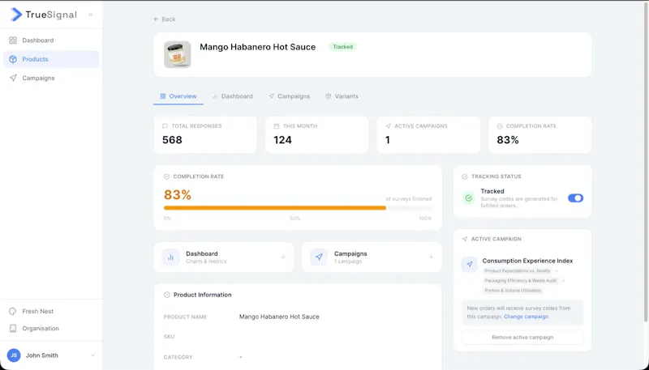The height and width of the screenshot is (370, 649).
Task: Go back using the Back link
Action: [x=165, y=19]
